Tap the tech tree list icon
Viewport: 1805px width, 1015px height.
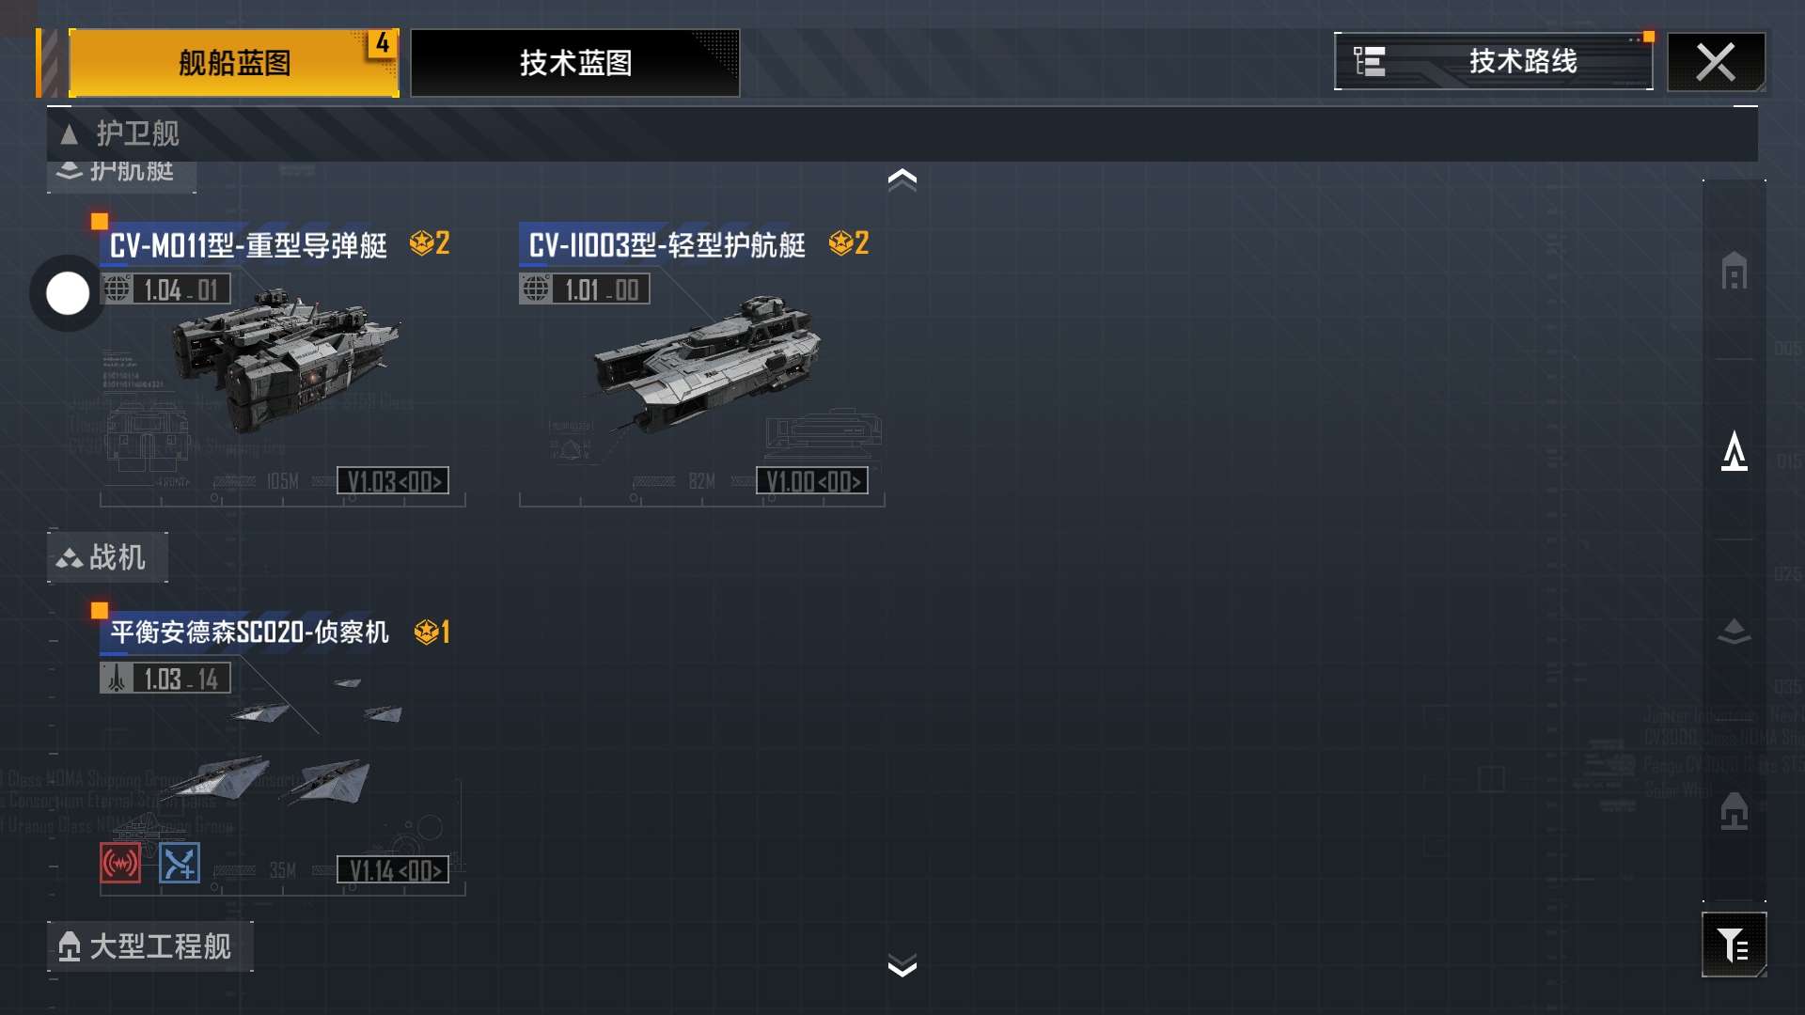coord(1369,61)
